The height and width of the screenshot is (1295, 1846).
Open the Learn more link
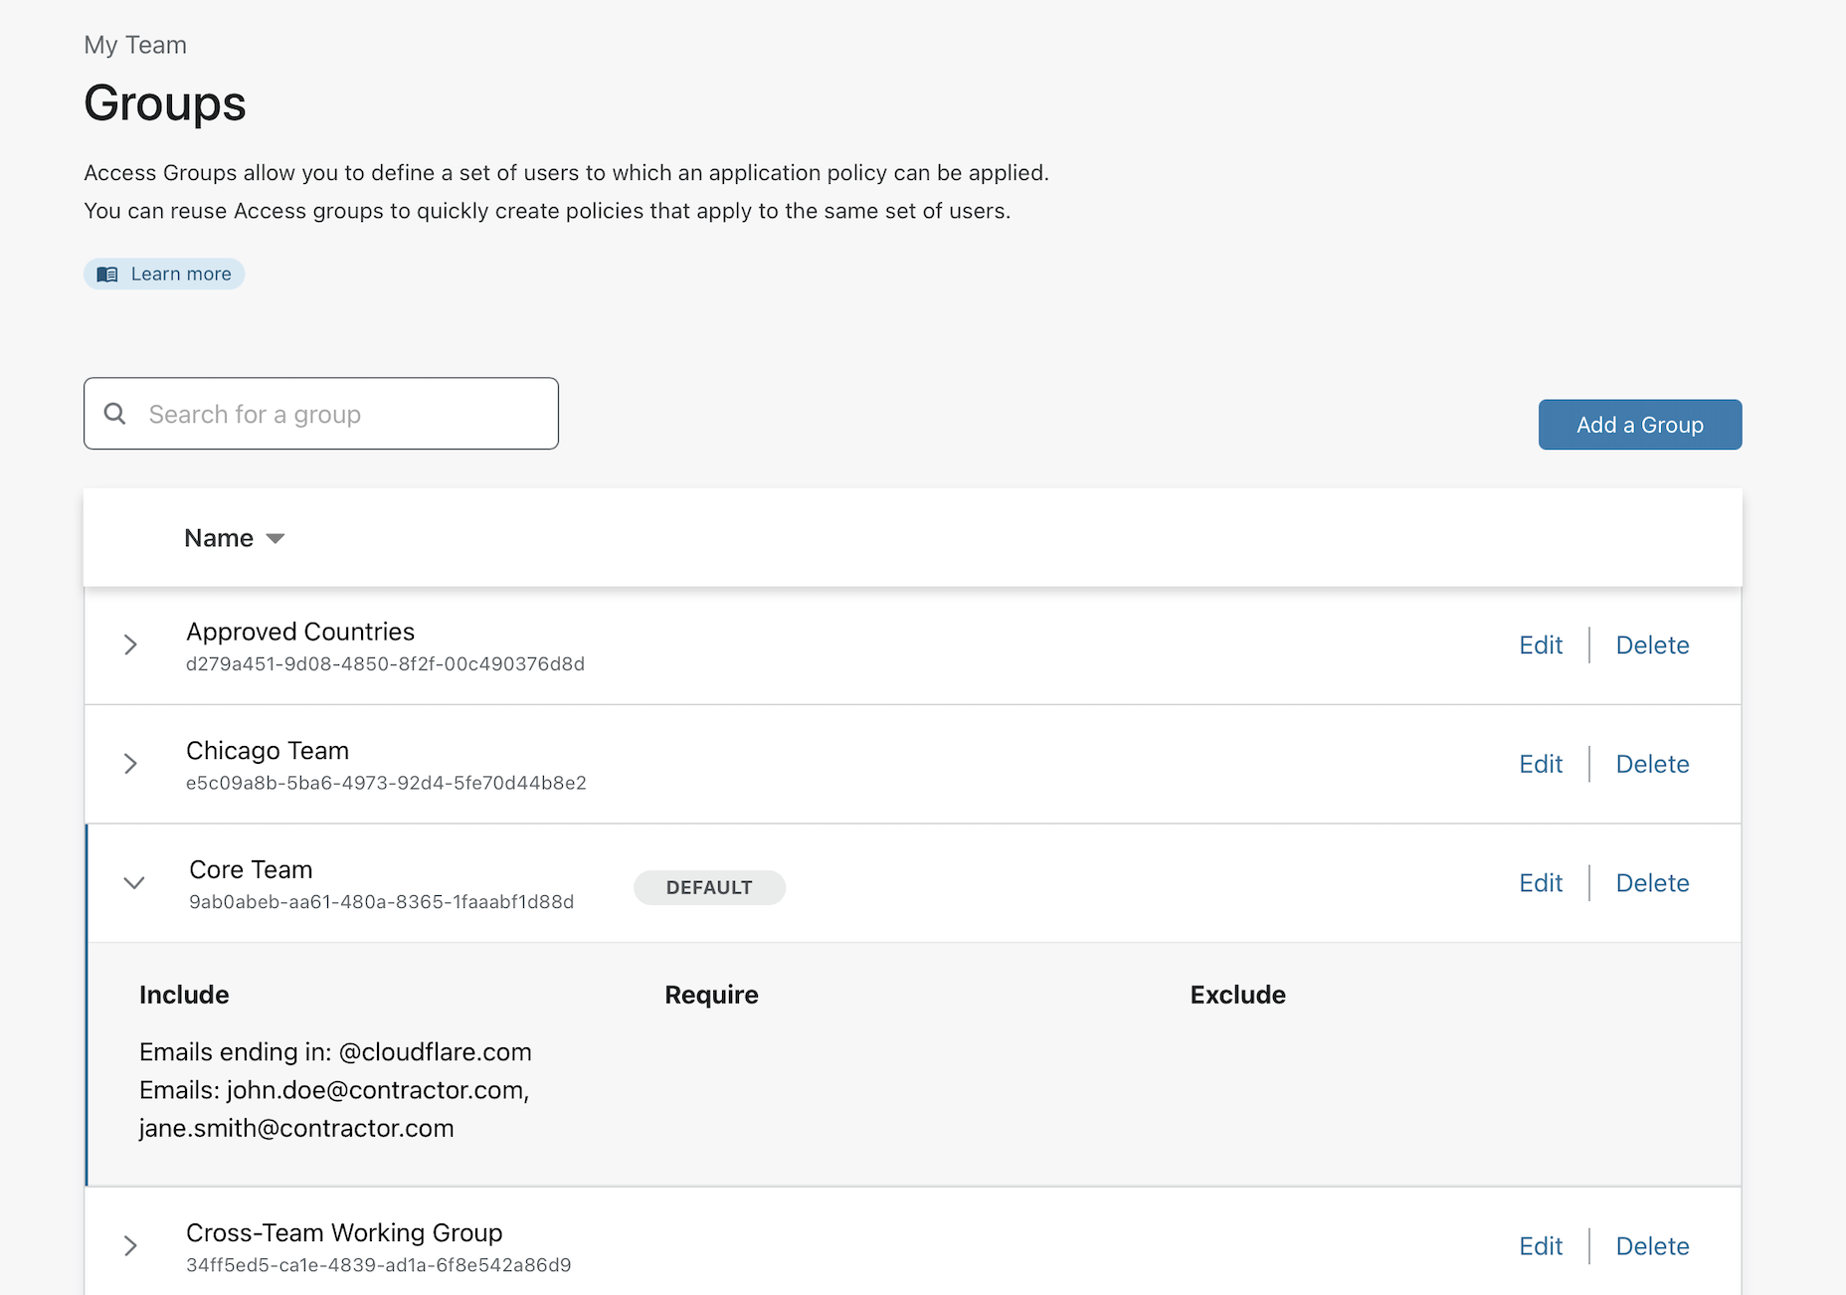tap(180, 275)
